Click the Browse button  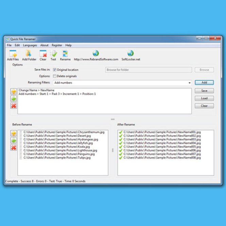[x=204, y=70]
